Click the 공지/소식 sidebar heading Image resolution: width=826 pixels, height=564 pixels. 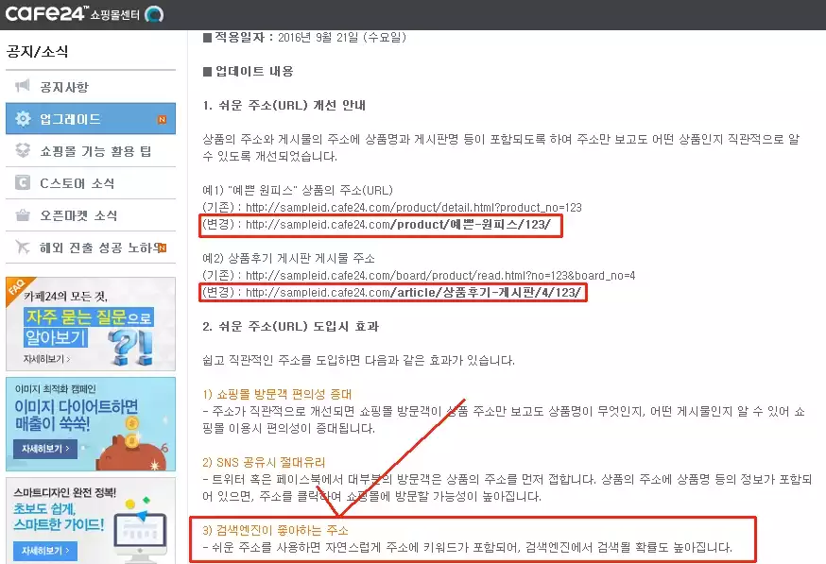click(x=37, y=51)
